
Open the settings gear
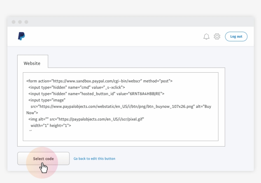(217, 36)
